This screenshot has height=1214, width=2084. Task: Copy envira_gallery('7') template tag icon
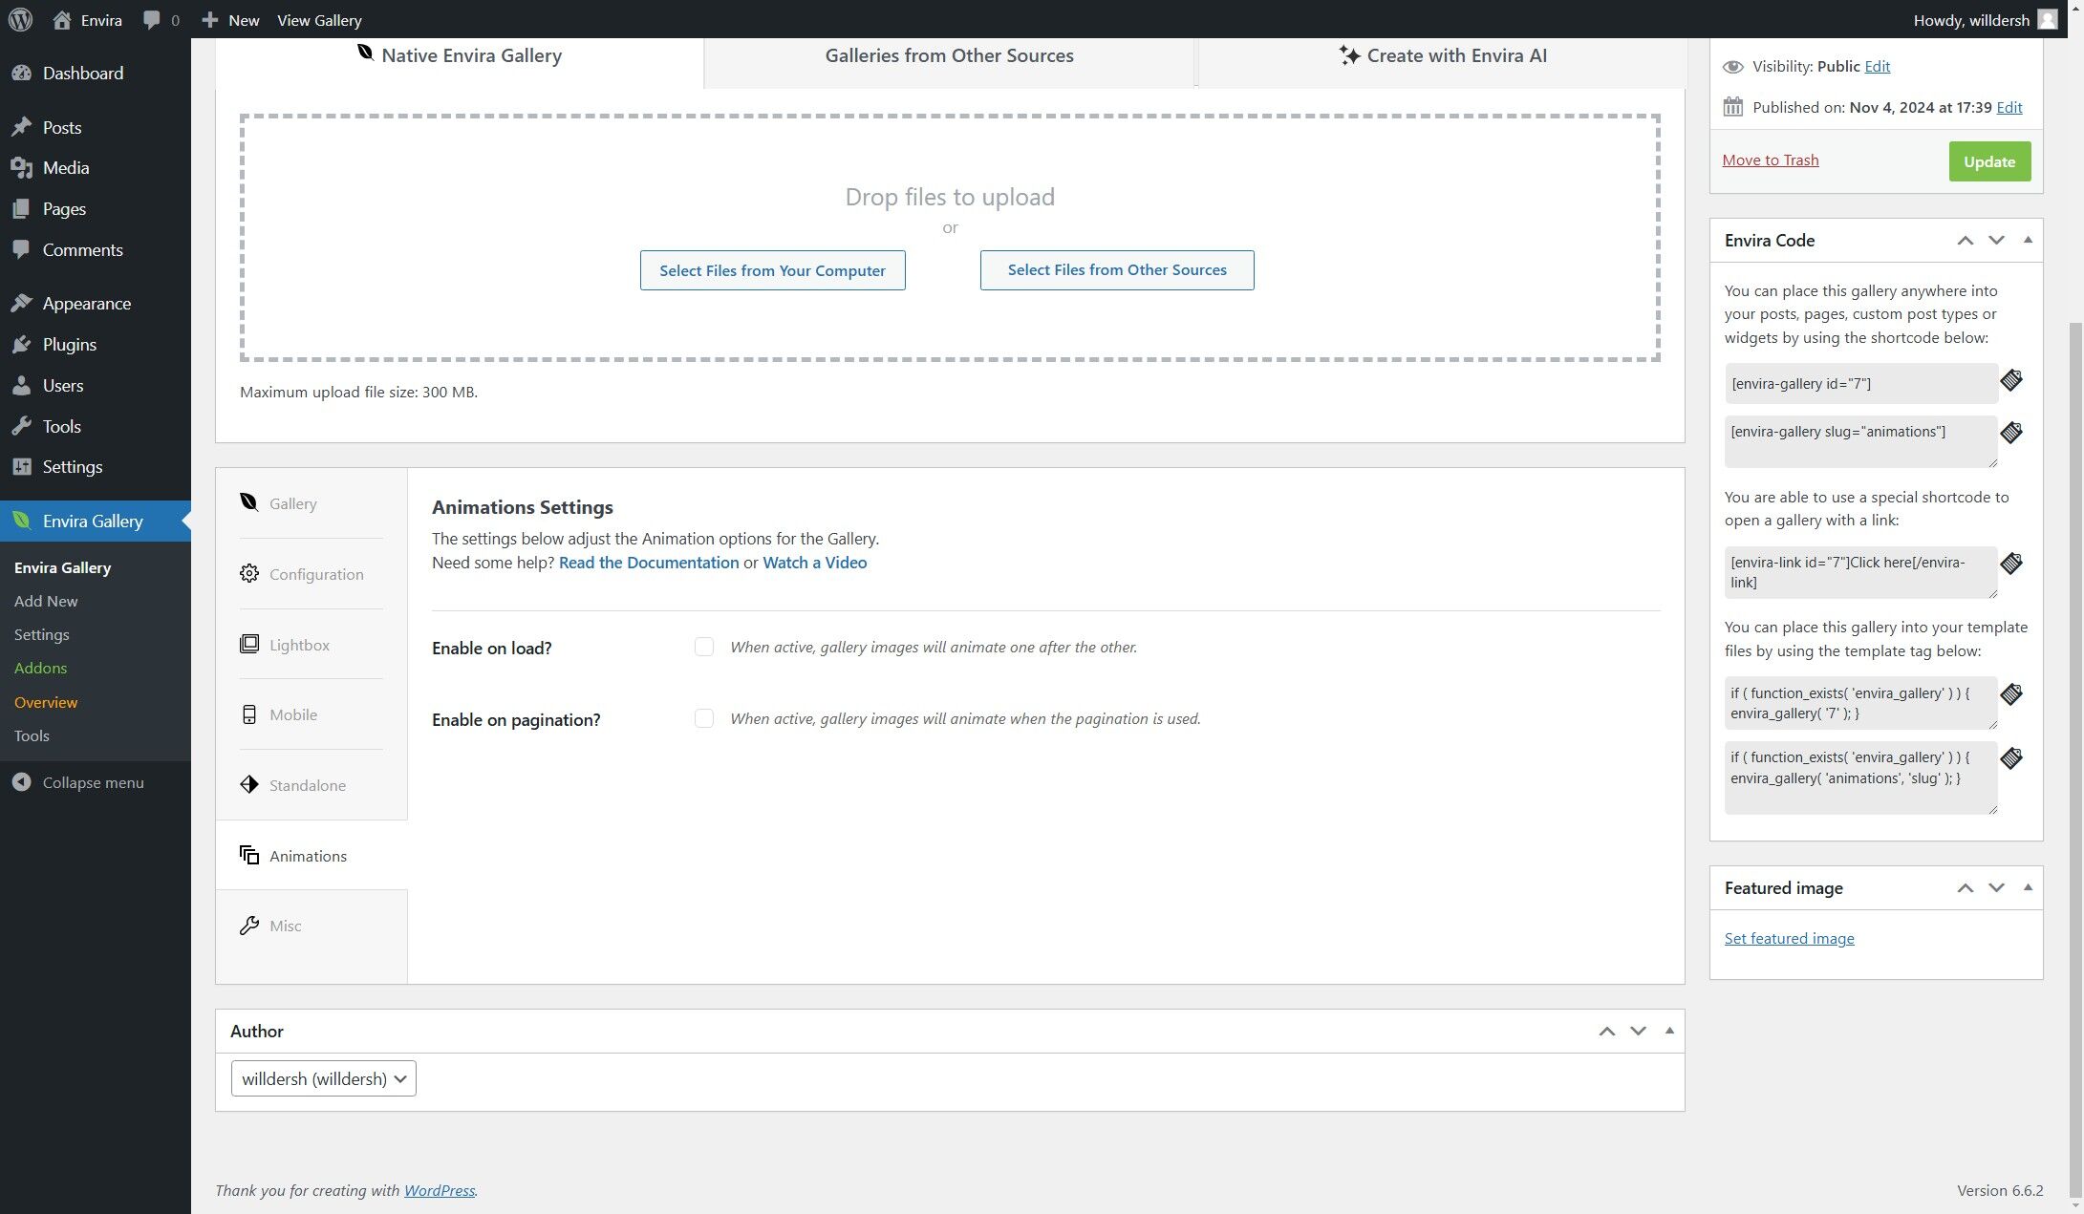(x=2011, y=694)
